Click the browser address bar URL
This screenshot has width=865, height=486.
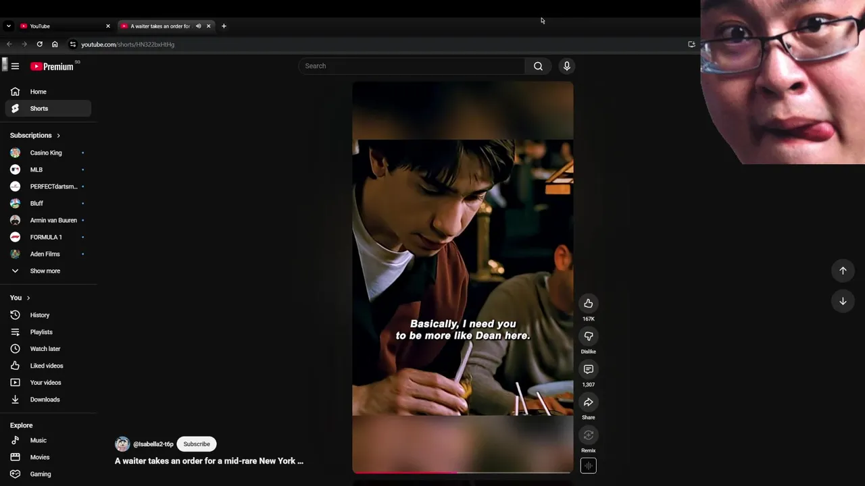128,45
